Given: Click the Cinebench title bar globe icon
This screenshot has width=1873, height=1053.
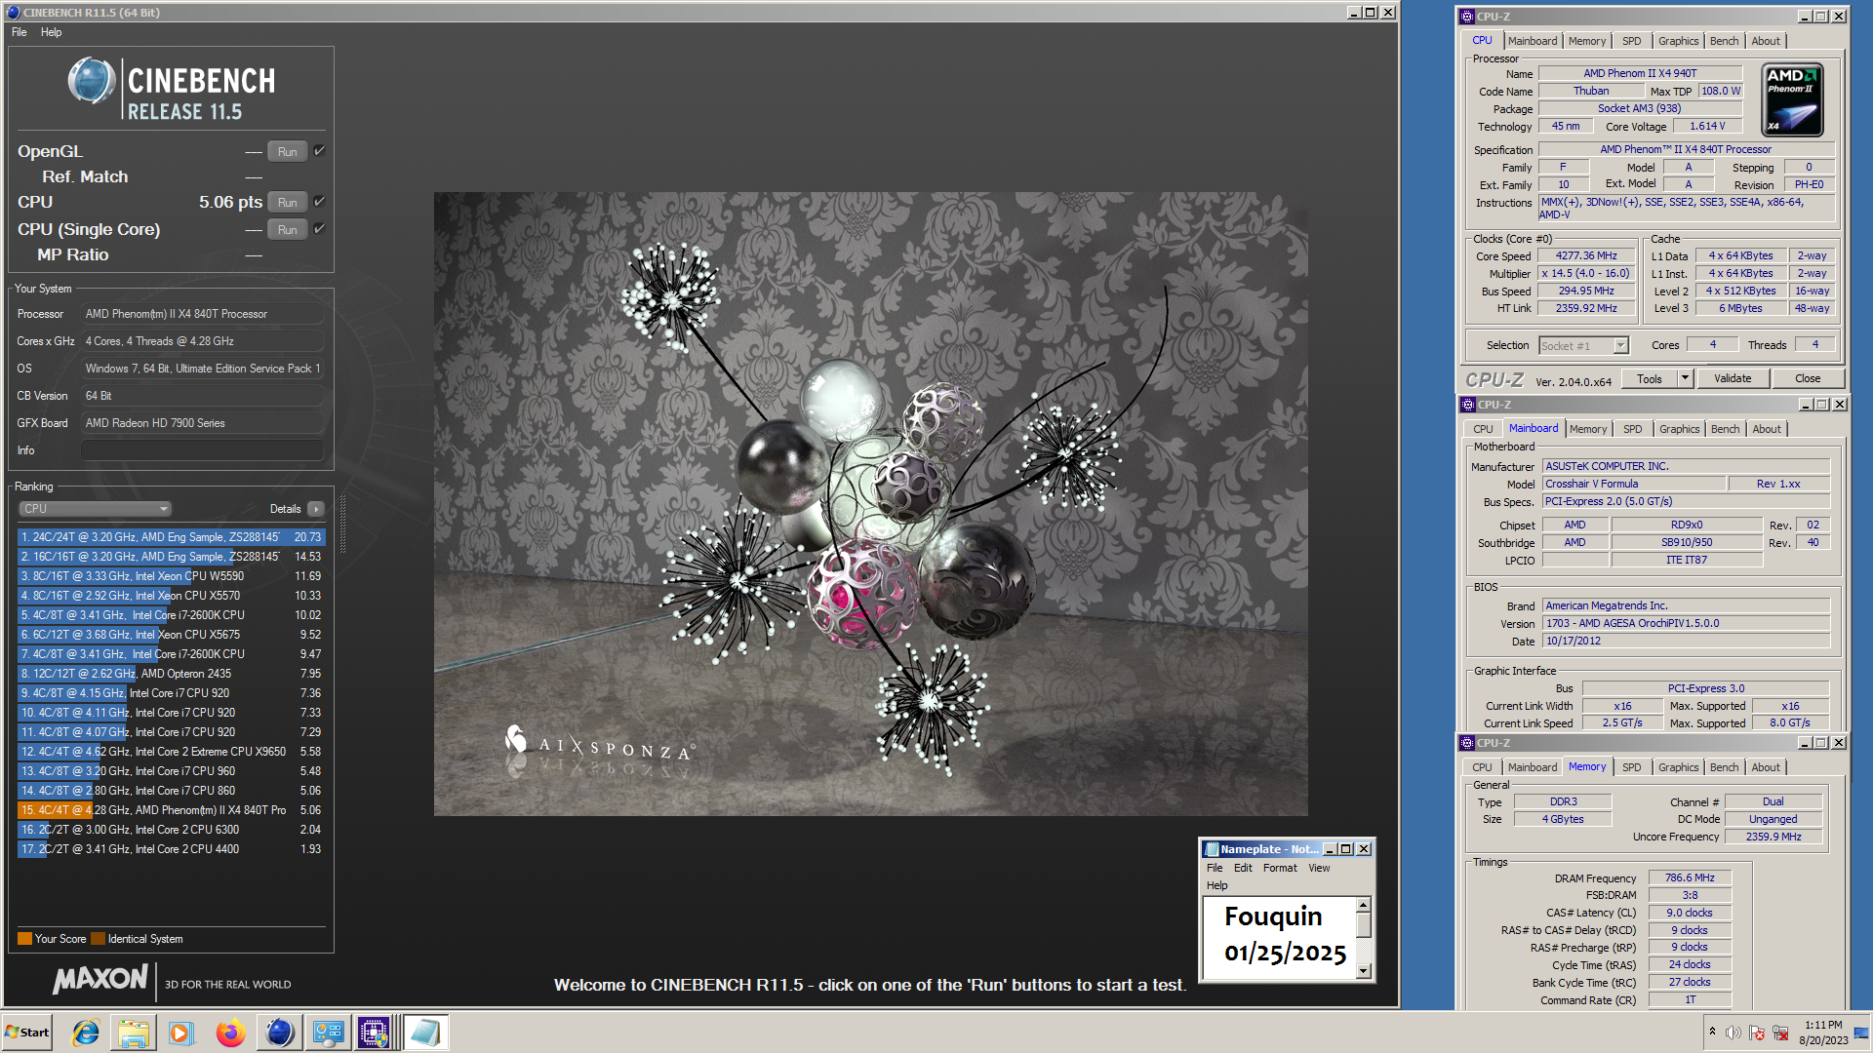Looking at the screenshot, I should (13, 13).
